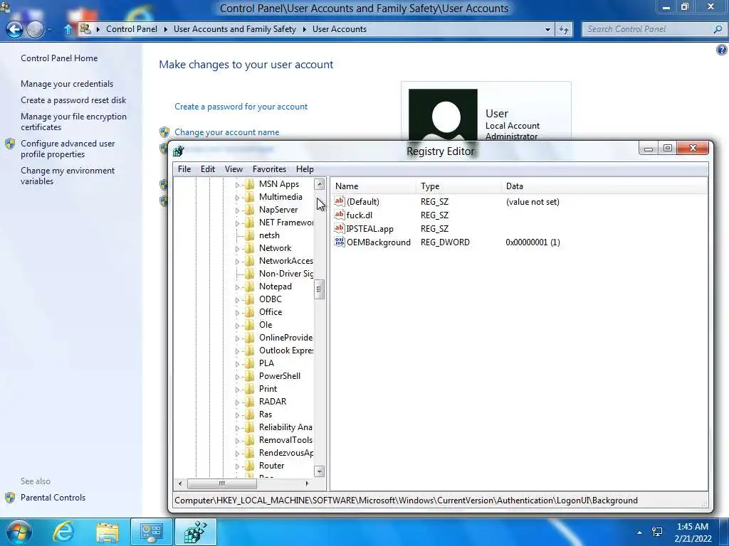Select the PowerShell folder icon
729x546 pixels.
coord(250,376)
